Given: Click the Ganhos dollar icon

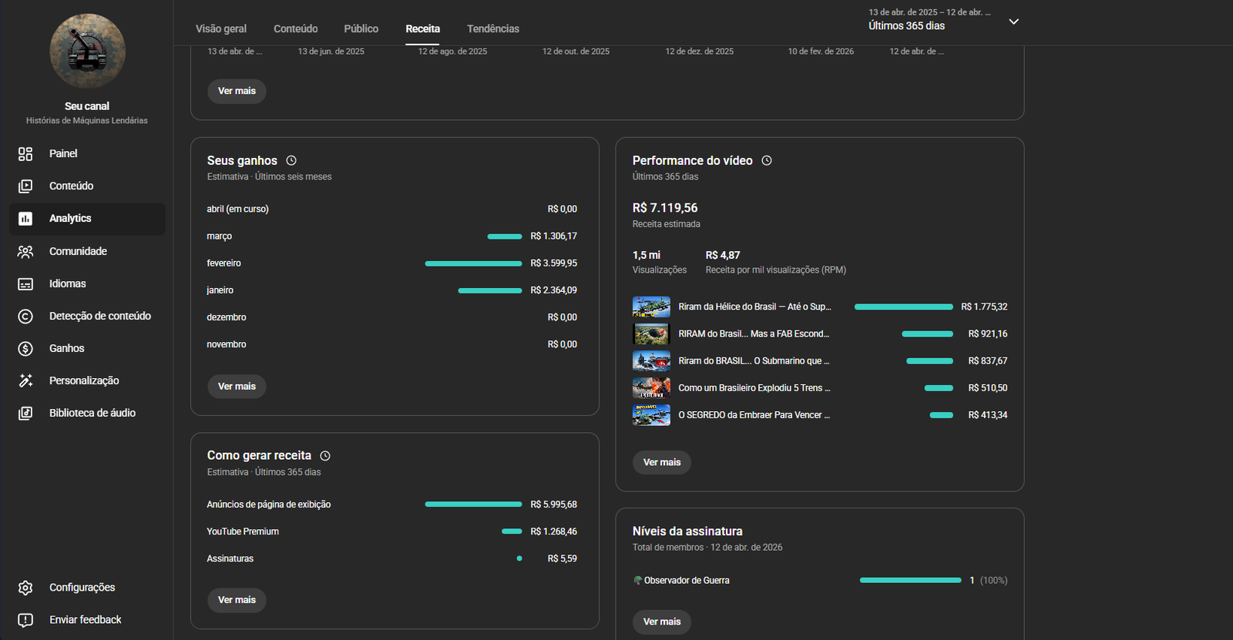Looking at the screenshot, I should point(25,349).
